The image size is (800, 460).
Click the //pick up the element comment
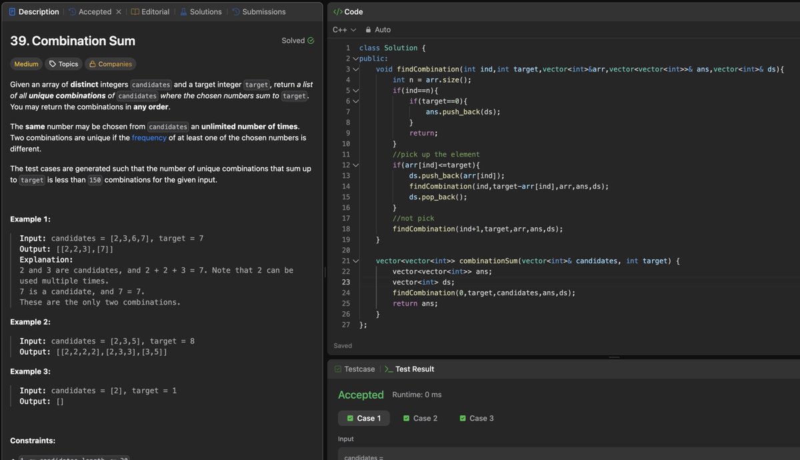tap(436, 155)
